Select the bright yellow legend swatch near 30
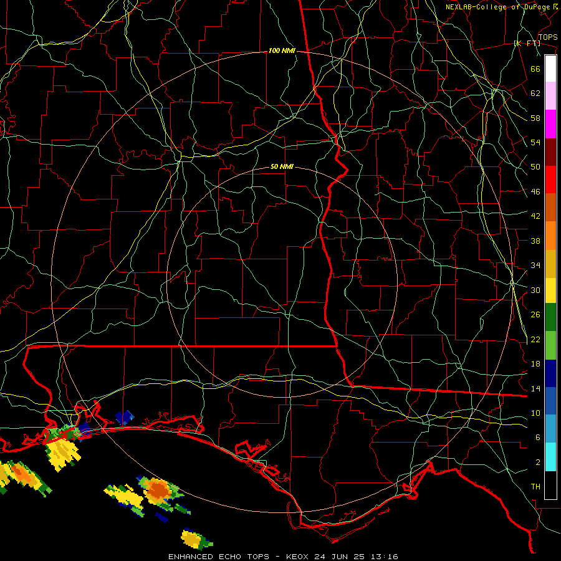Viewport: 561px width, 561px height. coord(550,290)
